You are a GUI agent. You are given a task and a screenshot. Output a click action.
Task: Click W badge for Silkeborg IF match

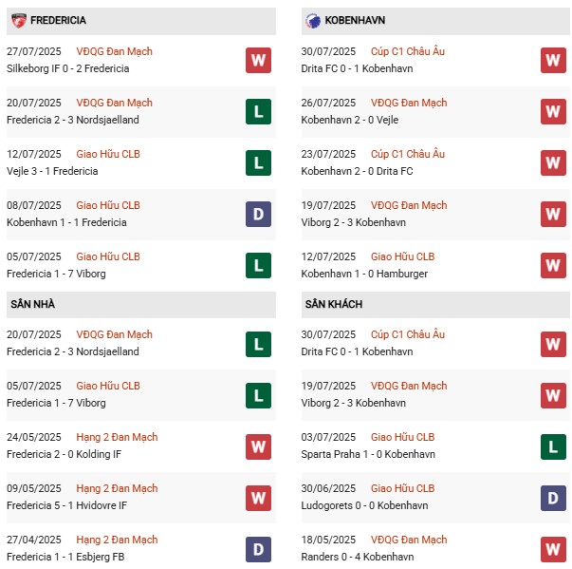click(257, 61)
